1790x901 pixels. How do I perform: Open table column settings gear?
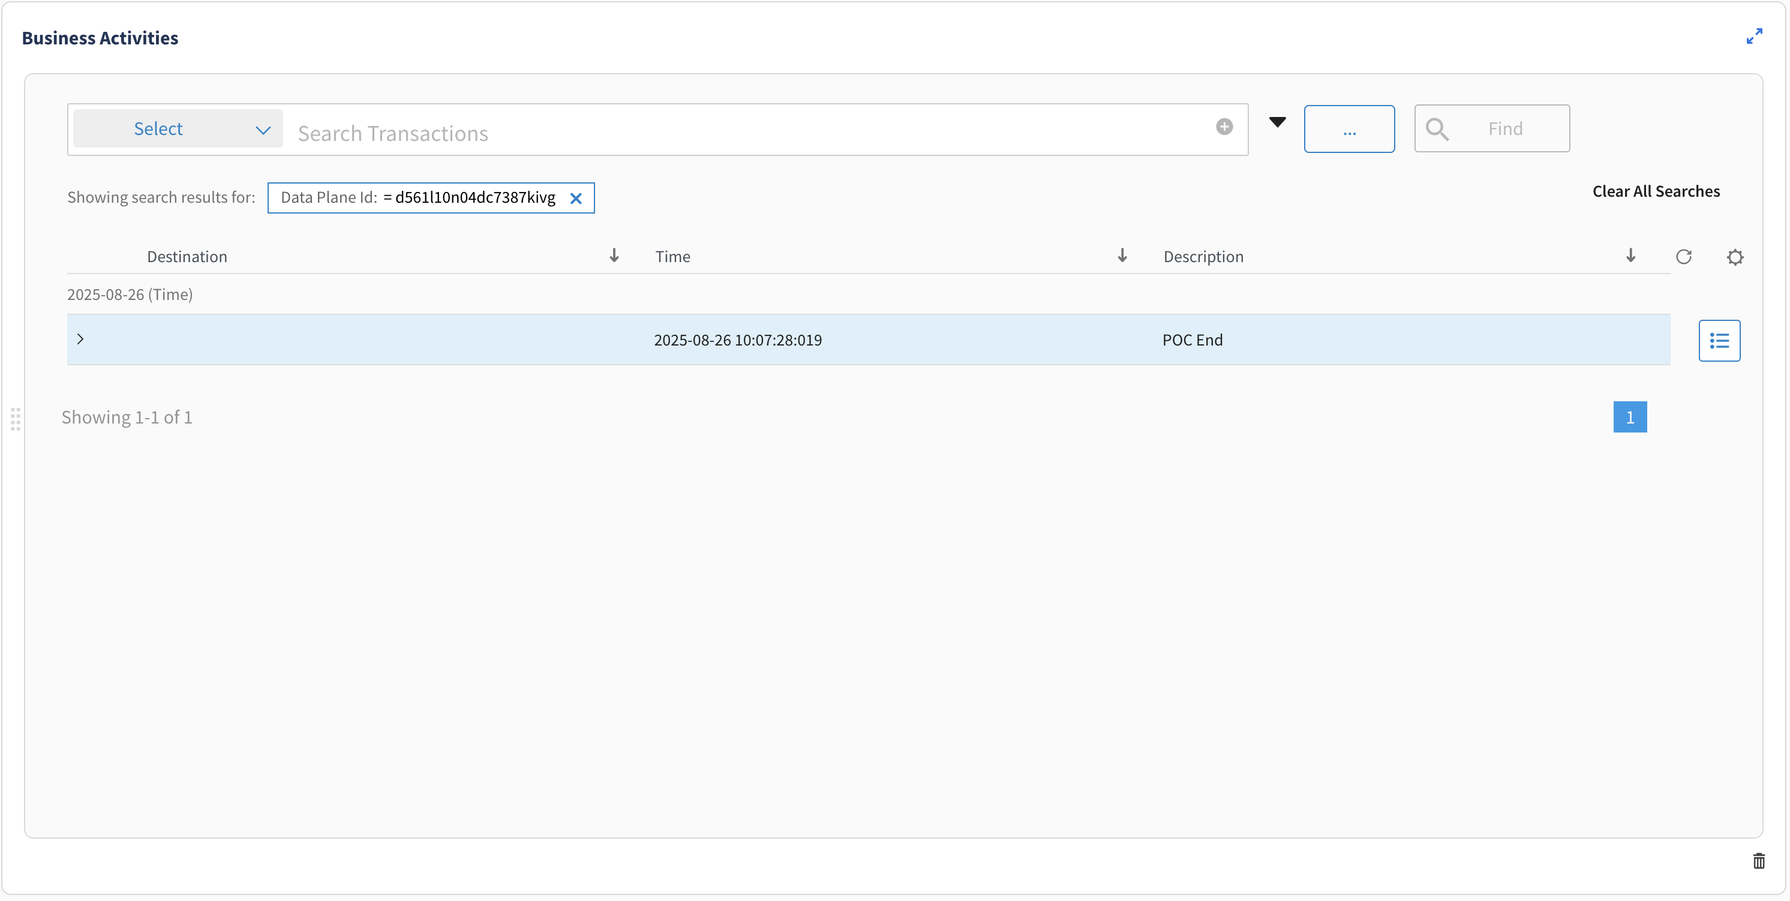click(x=1734, y=257)
